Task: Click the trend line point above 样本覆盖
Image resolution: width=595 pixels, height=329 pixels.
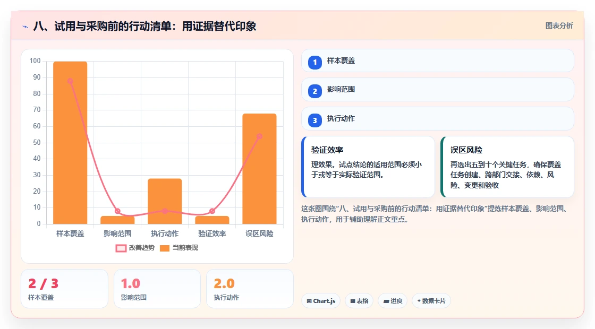Action: (70, 81)
